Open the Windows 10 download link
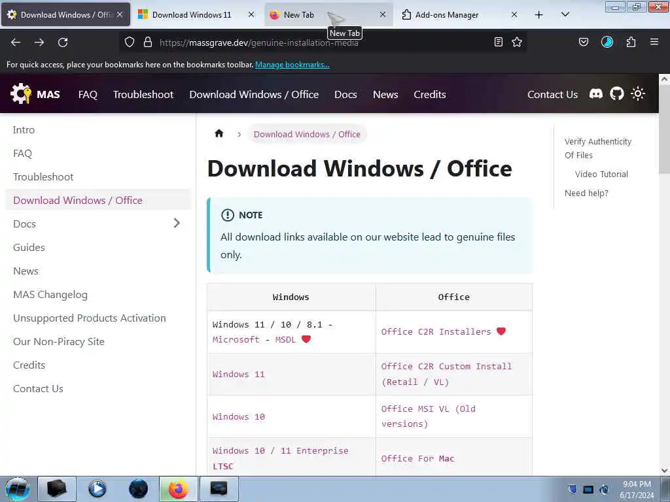 [238, 416]
